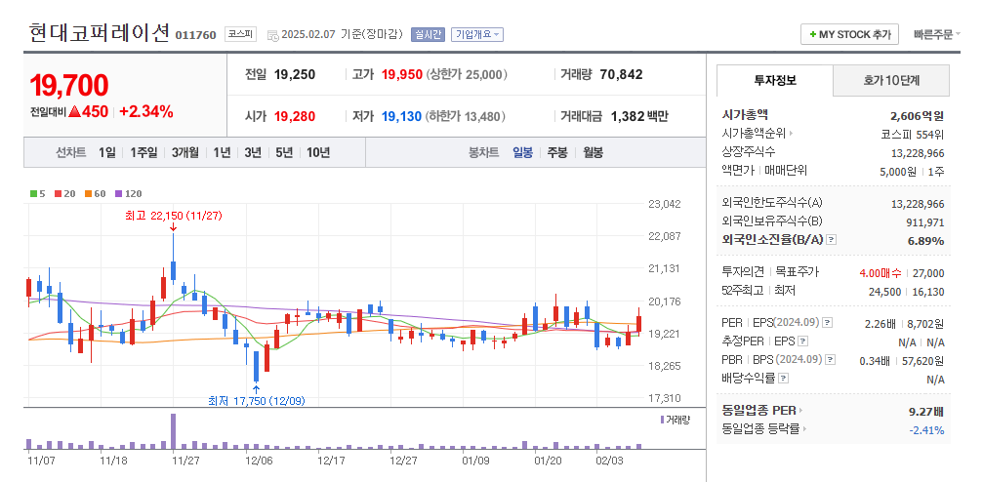Click the help icon beside PBR BPS(2024.09)
The image size is (983, 482).
coord(831,360)
